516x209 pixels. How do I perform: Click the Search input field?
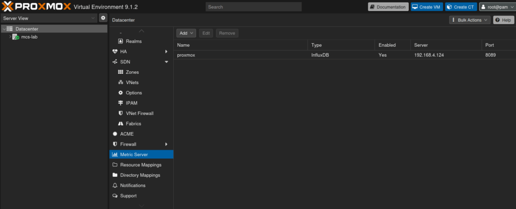pos(253,7)
